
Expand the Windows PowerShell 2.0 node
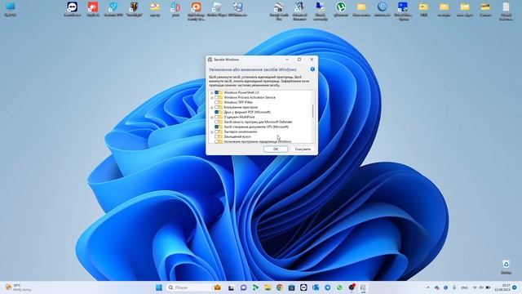point(212,92)
